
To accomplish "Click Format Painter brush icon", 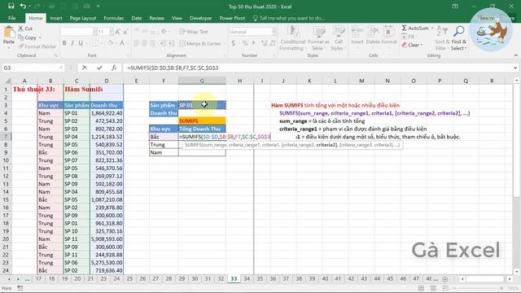I will (21, 46).
